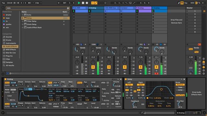207x116 pixels.
Task: Mute track 4 with its activator button
Action: click(x=125, y=67)
